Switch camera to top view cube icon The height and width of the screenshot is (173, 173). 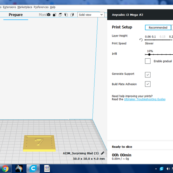[60, 15]
